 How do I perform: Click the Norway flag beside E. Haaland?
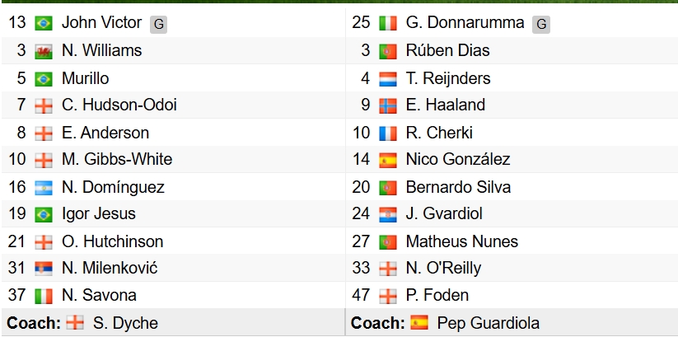tap(388, 105)
